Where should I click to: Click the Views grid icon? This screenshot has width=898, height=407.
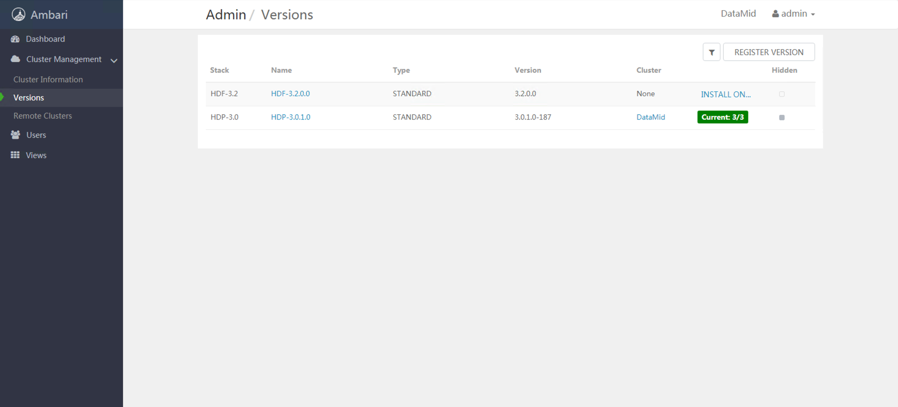(x=15, y=155)
